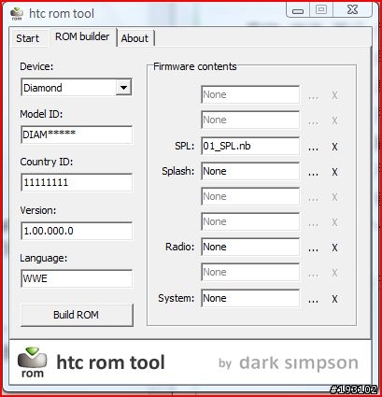Close the htc rom tool window
Image resolution: width=382 pixels, height=397 pixels.
click(x=352, y=10)
